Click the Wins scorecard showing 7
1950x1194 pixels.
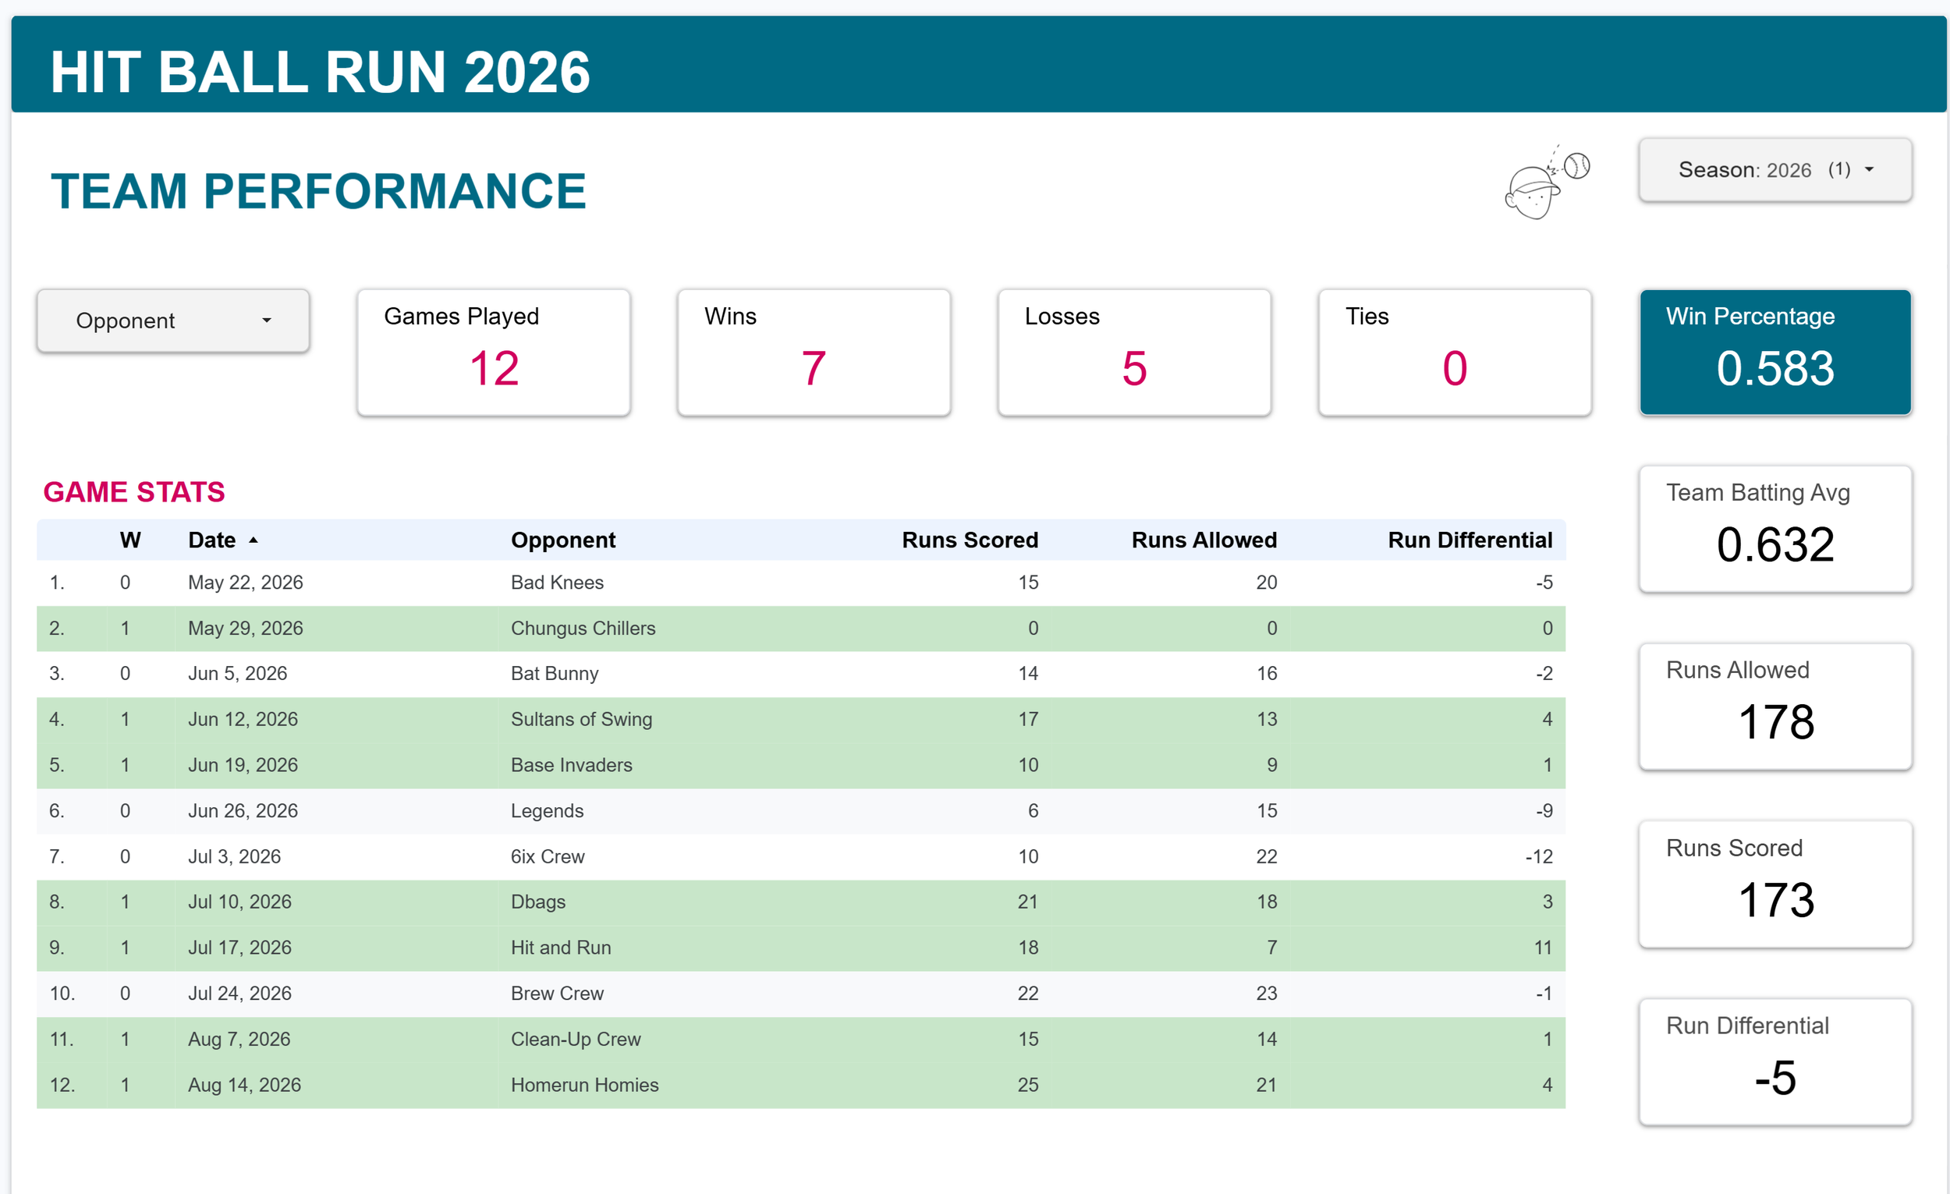coord(814,352)
